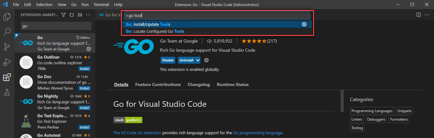Open the Search view icon
The image size is (434, 138).
(x=7, y=32)
